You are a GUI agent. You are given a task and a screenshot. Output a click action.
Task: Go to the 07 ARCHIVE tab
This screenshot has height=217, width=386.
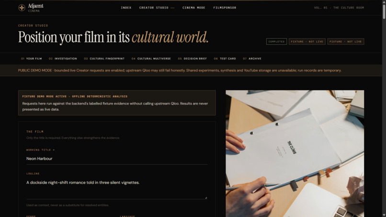coord(252,58)
